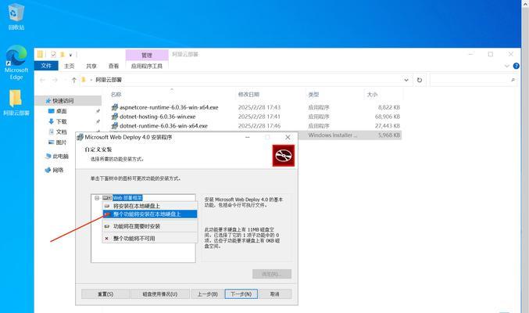Click the 磁盘使用情况(U) button
The width and height of the screenshot is (529, 313).
160,294
